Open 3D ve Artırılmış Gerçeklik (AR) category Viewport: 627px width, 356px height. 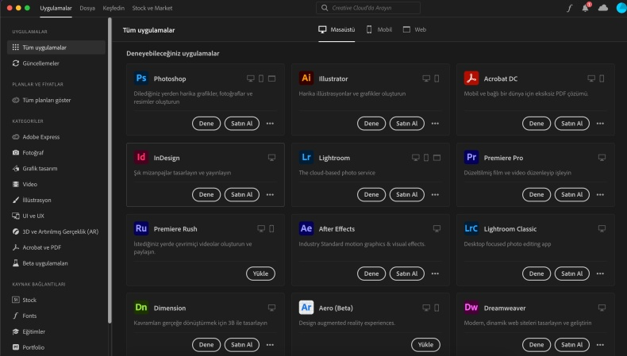pyautogui.click(x=56, y=232)
